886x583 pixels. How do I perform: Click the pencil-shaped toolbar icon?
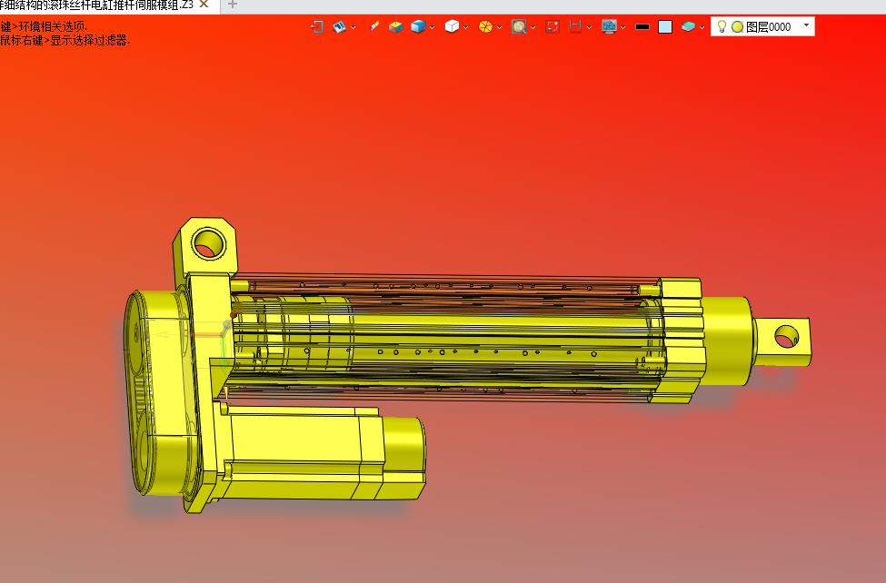[x=373, y=26]
